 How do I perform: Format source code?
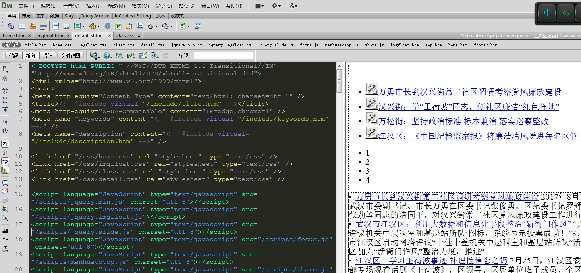coord(5,248)
